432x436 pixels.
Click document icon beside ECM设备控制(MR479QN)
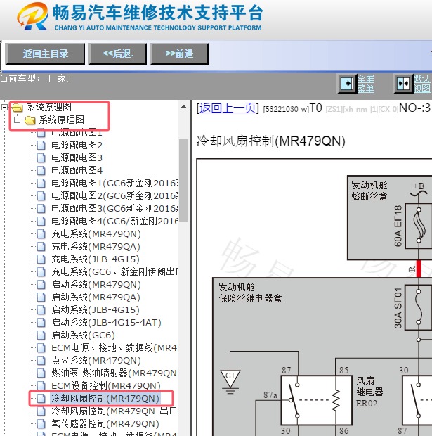pyautogui.click(x=41, y=385)
